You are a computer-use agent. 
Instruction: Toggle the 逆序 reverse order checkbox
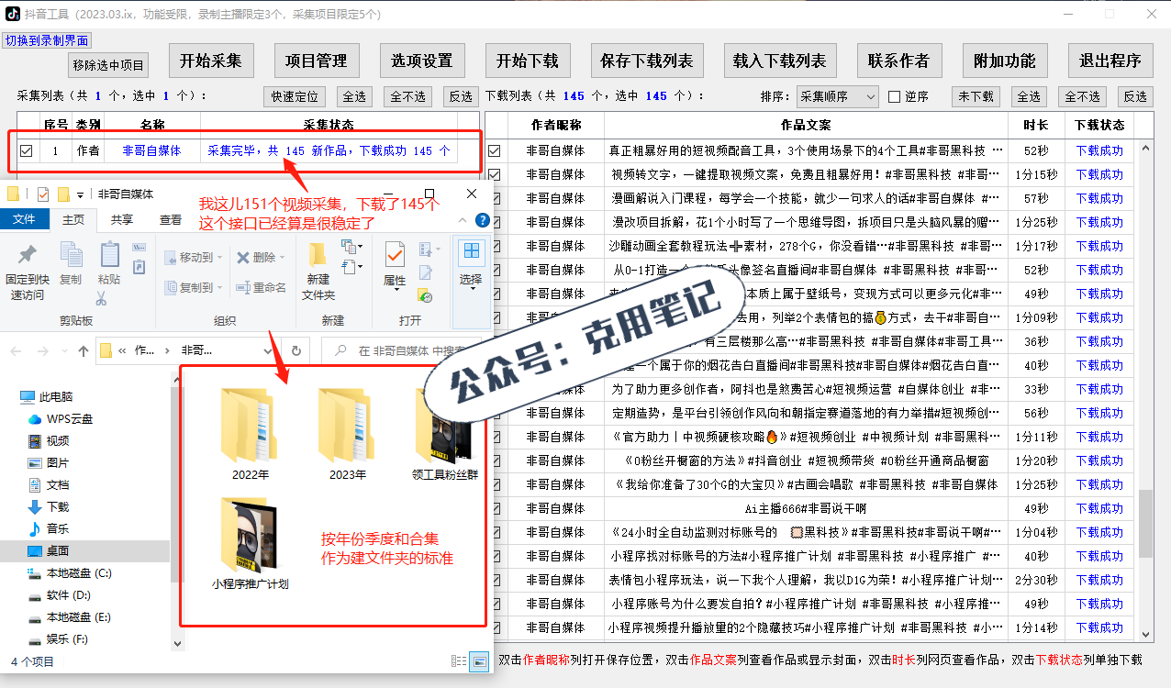(x=895, y=96)
